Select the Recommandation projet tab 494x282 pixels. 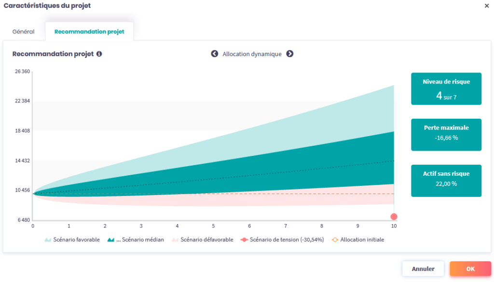click(89, 32)
